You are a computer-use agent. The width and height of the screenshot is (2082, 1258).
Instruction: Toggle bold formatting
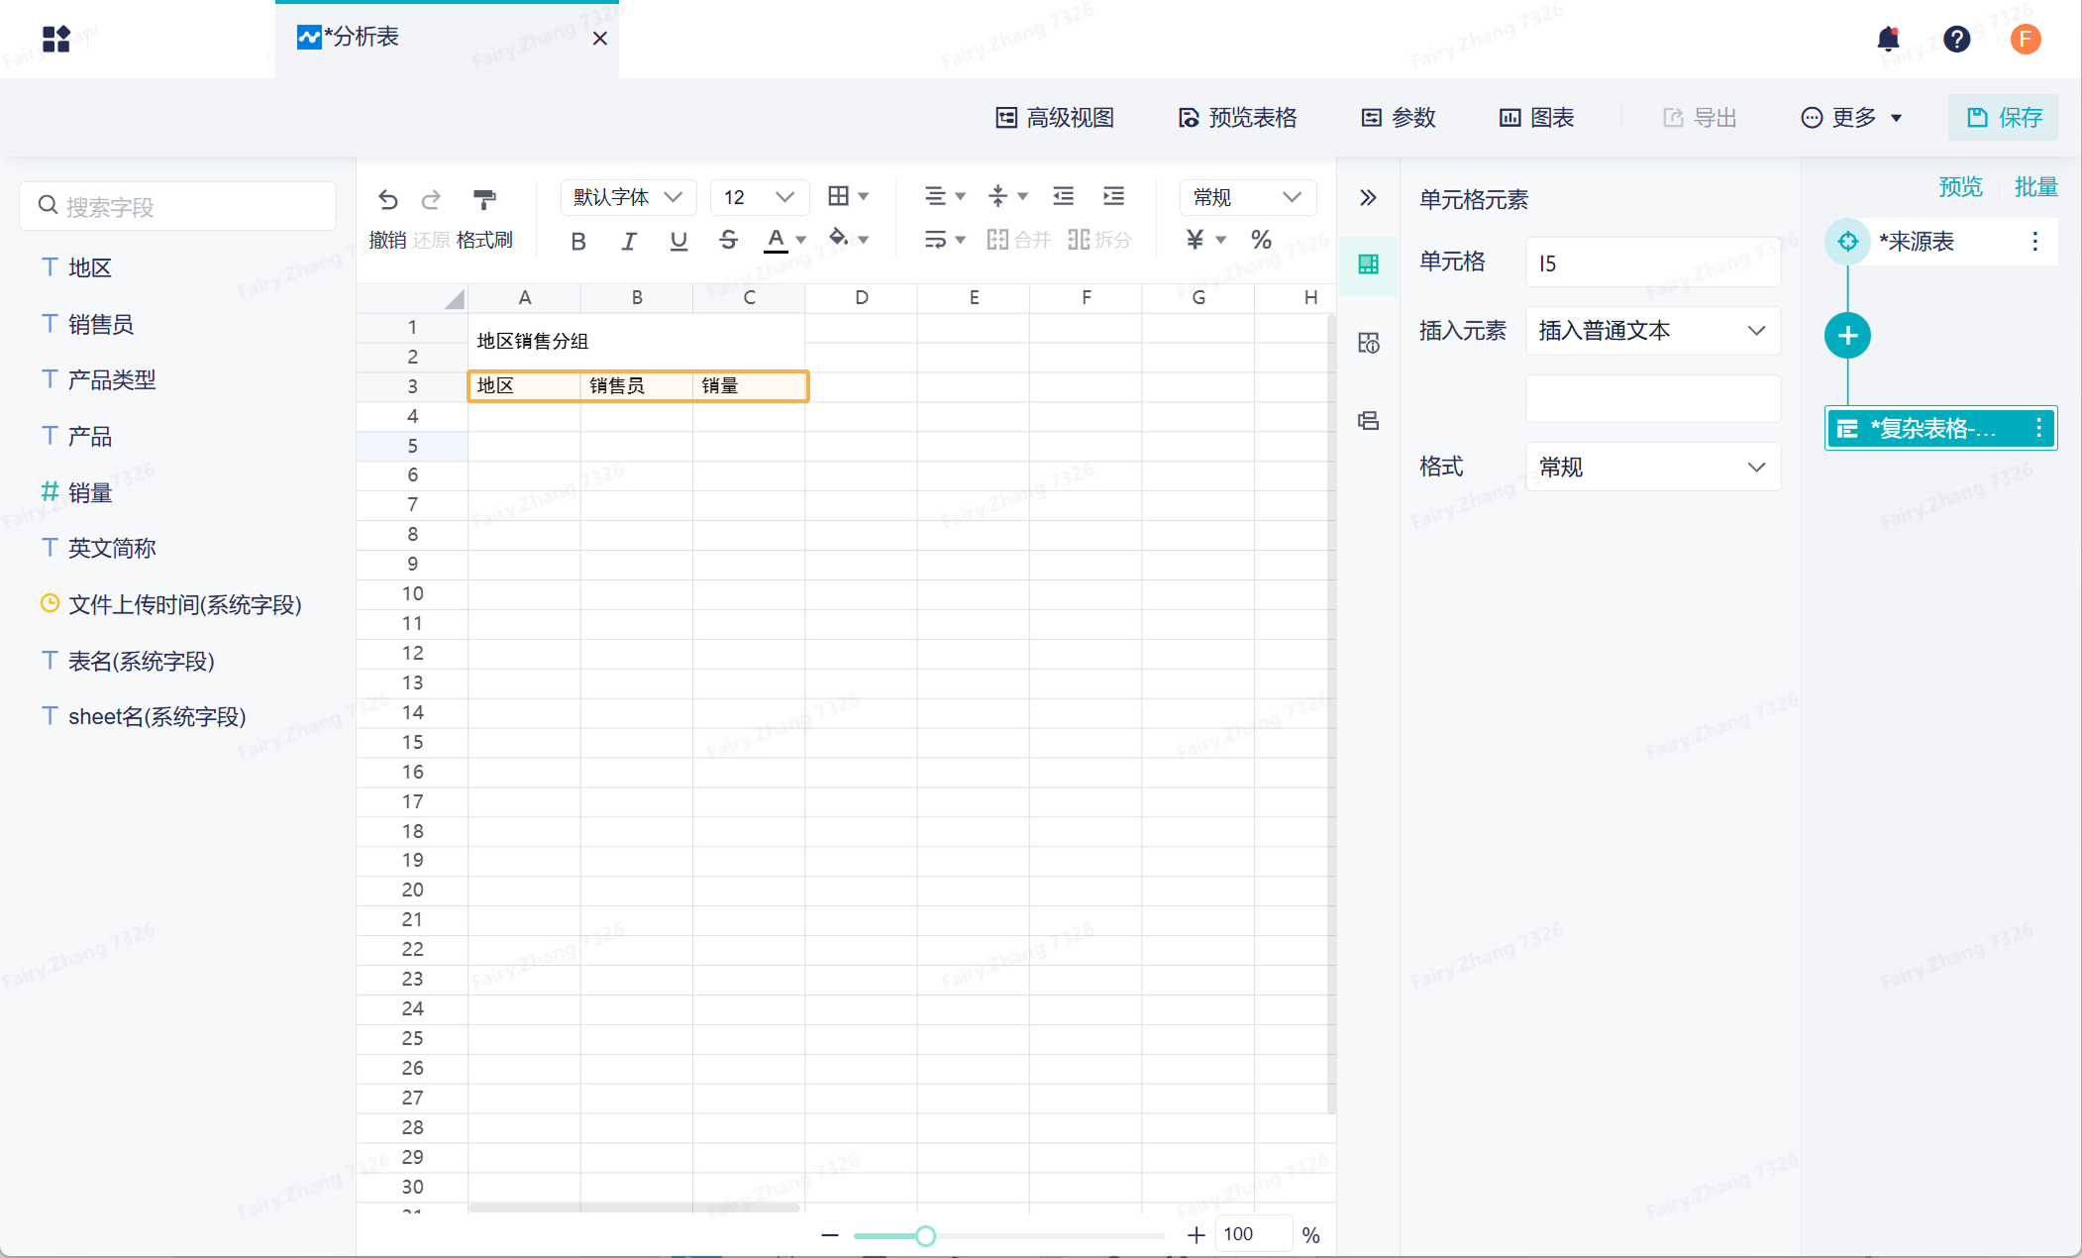tap(578, 241)
